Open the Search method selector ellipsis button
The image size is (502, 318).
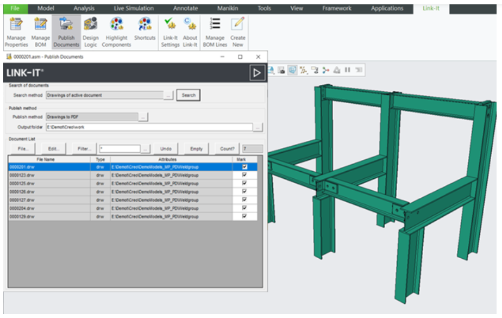coord(168,95)
